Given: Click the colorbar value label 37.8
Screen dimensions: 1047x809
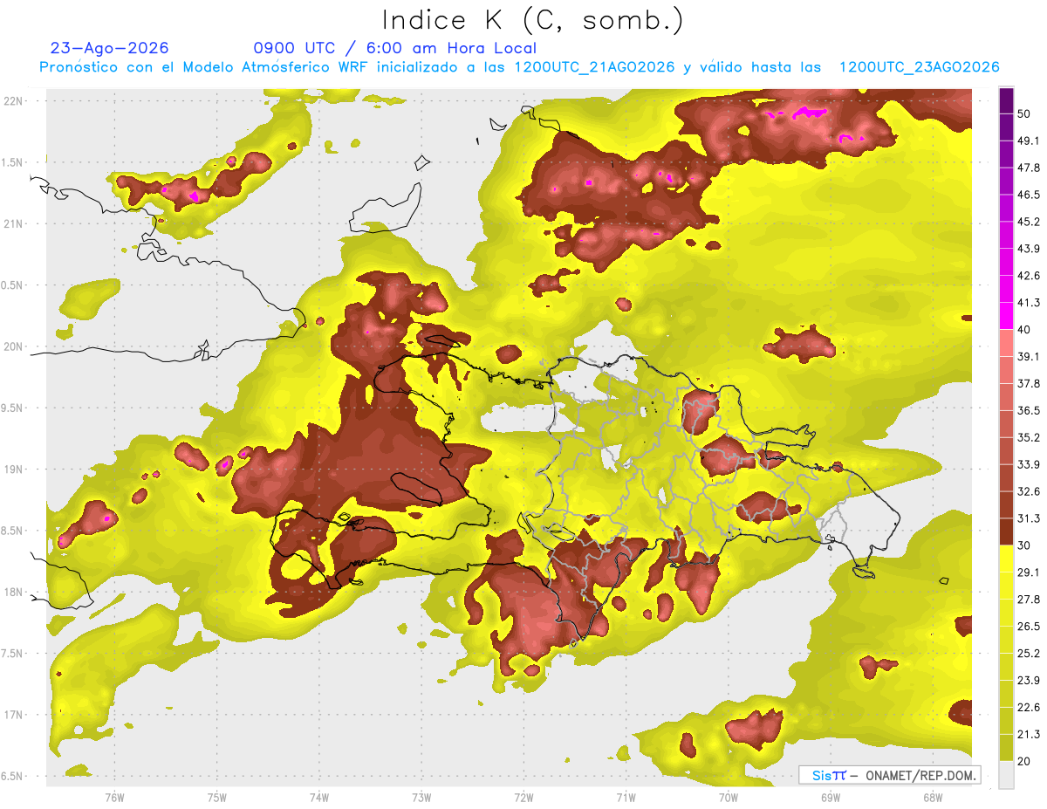Looking at the screenshot, I should [1029, 383].
